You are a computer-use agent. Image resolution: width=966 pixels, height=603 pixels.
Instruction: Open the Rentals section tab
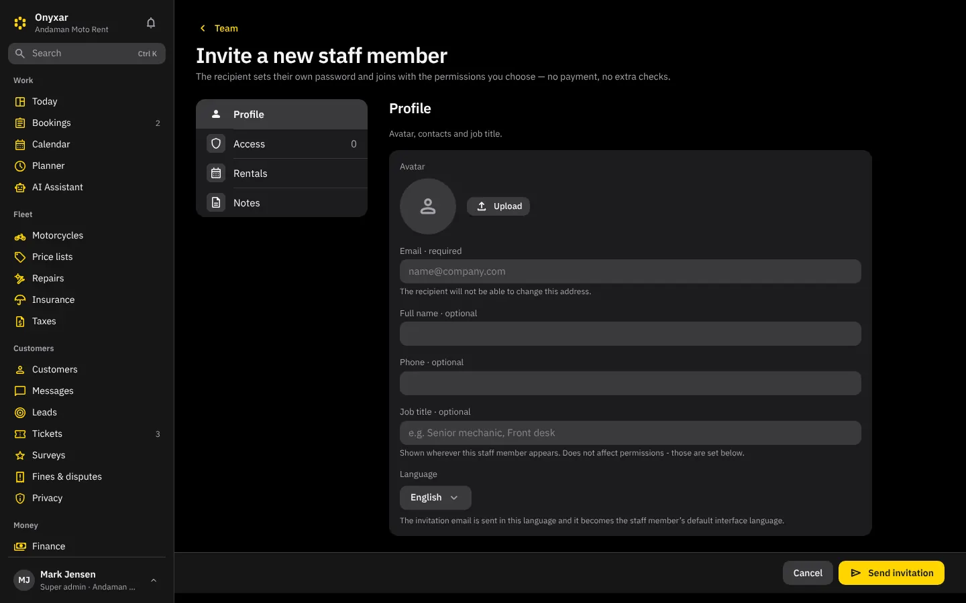pos(282,174)
